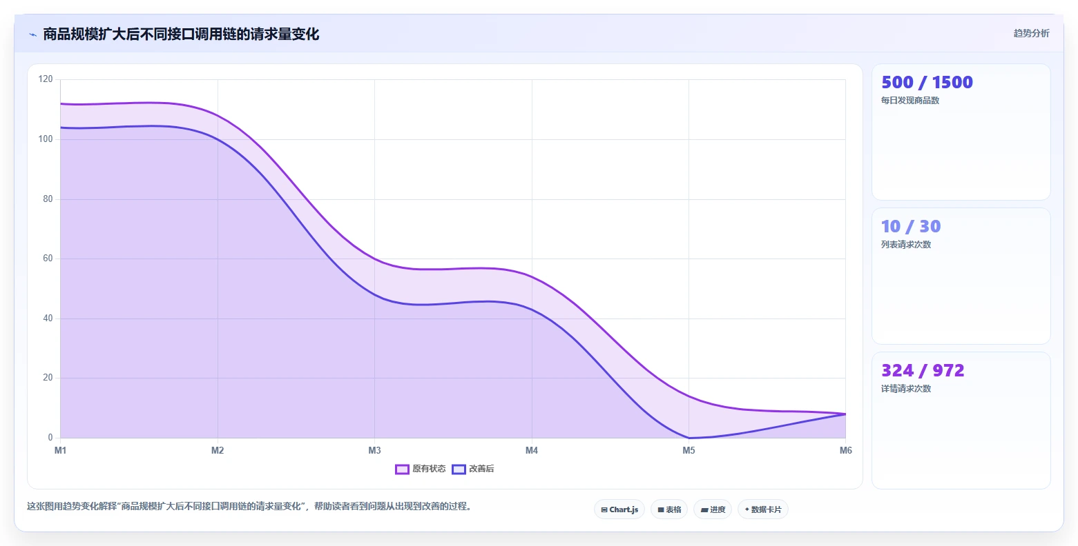This screenshot has height=546, width=1078.
Task: Click the 40 y-axis tick label
Action: [x=48, y=318]
